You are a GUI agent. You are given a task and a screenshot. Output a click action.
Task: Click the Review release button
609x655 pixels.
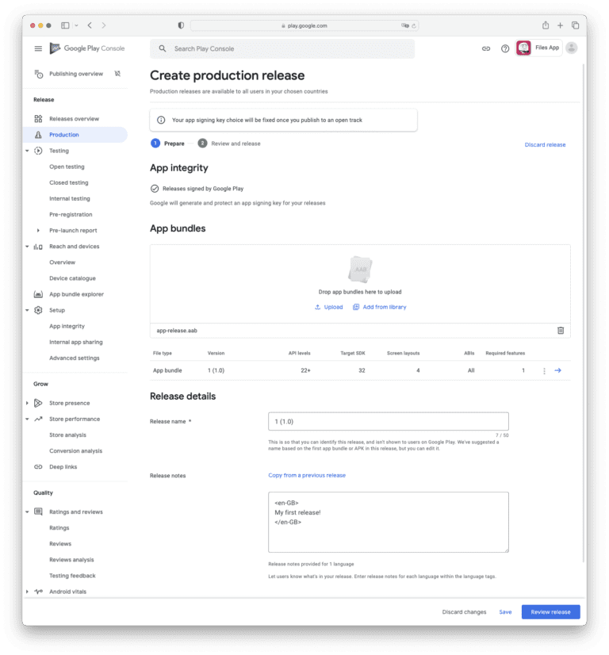pyautogui.click(x=550, y=611)
